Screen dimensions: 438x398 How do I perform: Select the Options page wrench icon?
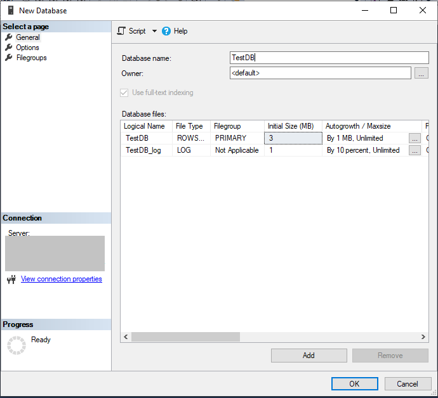[9, 48]
